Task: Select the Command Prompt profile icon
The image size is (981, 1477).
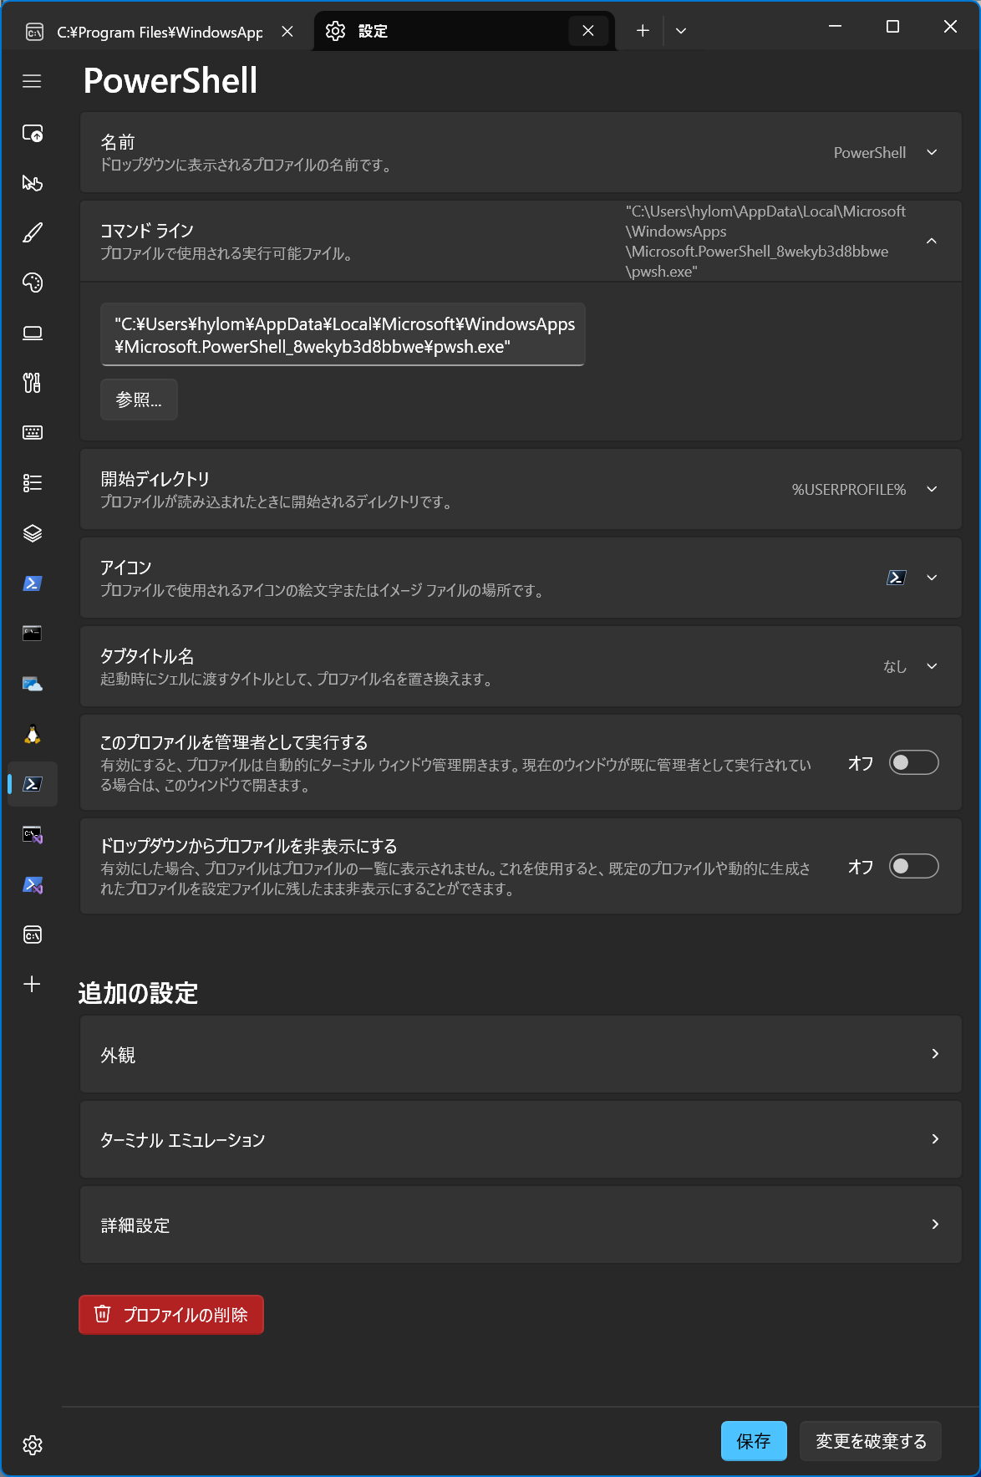Action: (x=32, y=634)
